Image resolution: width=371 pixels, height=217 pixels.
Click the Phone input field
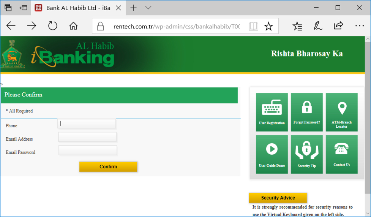(x=87, y=124)
